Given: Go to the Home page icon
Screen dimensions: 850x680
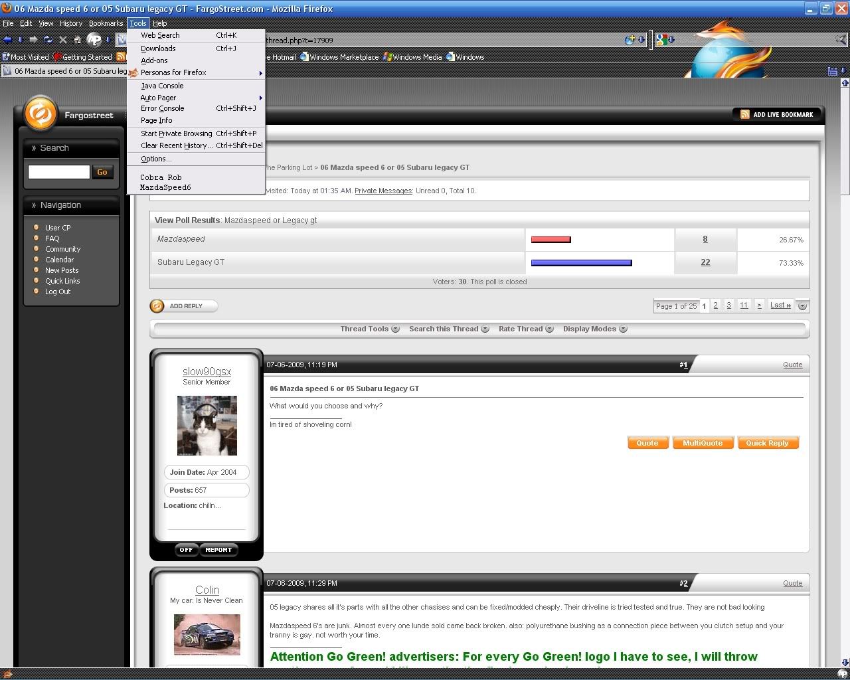Looking at the screenshot, I should click(x=77, y=40).
